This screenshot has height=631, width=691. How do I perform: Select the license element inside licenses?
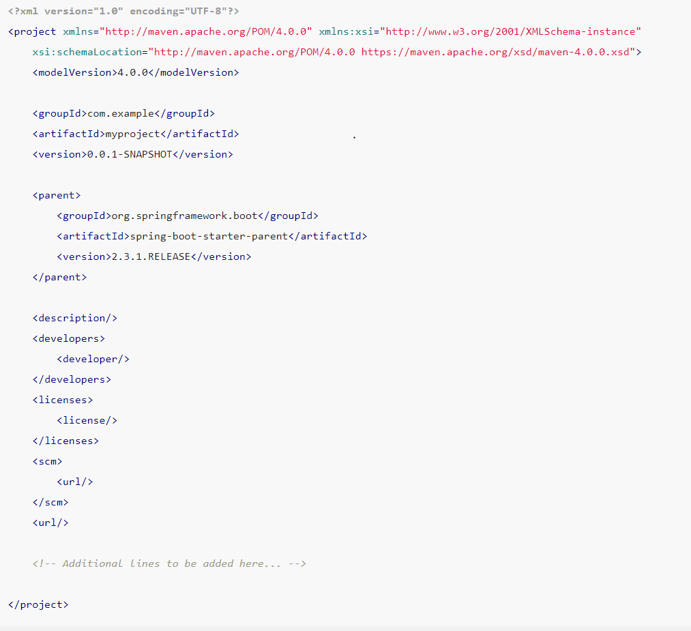[87, 420]
